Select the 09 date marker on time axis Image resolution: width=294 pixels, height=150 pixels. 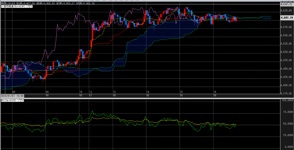coord(47,92)
